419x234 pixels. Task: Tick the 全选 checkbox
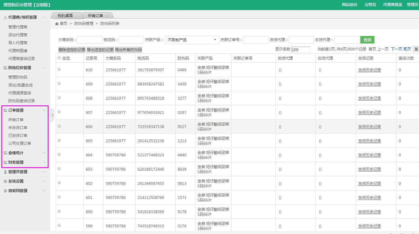coord(59,58)
